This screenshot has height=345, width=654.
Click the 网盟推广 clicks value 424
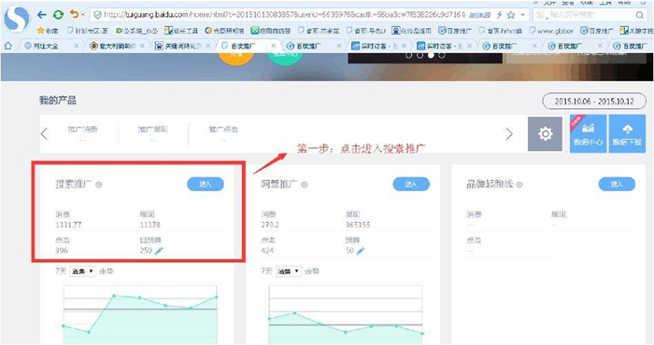(x=267, y=251)
